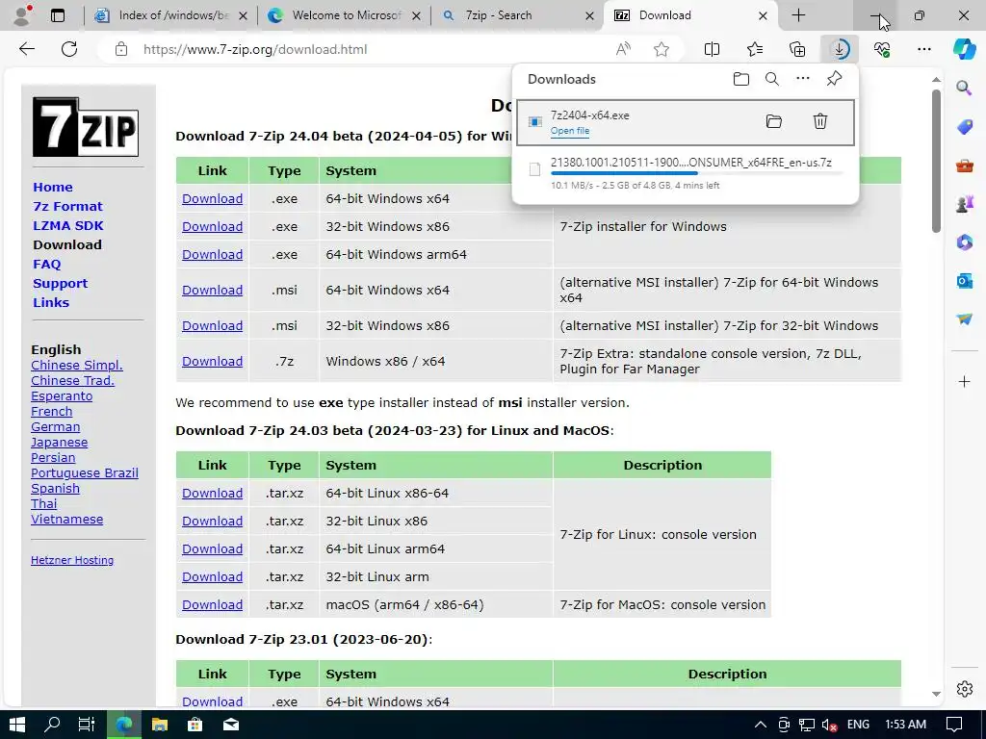Open sidebar Tools briefcase icon
986x739 pixels.
click(965, 166)
